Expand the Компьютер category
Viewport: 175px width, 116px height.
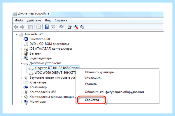[x=21, y=87]
